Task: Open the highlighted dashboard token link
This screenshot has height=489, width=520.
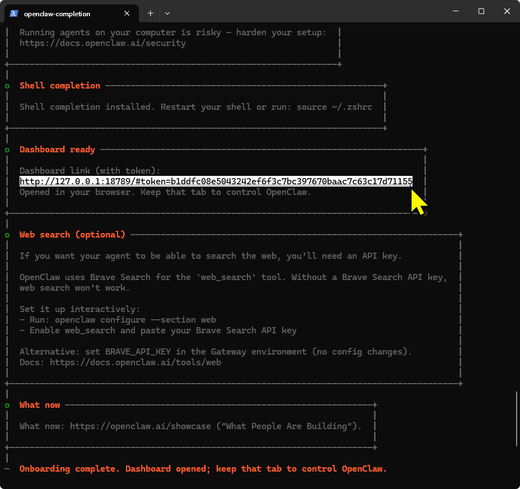Action: coord(216,181)
